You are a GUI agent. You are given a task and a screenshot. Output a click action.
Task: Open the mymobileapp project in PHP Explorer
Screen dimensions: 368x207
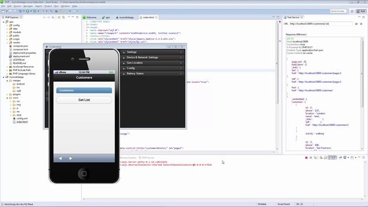tap(16, 77)
